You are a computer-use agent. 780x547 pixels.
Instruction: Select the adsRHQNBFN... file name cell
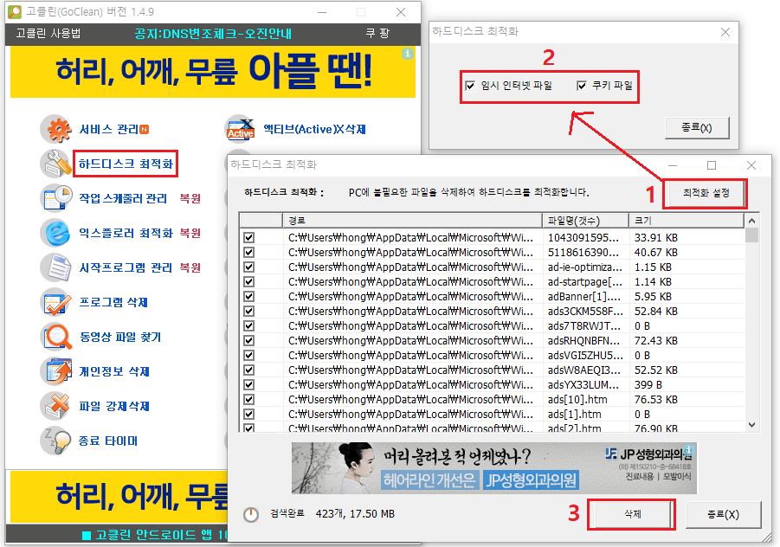(584, 341)
